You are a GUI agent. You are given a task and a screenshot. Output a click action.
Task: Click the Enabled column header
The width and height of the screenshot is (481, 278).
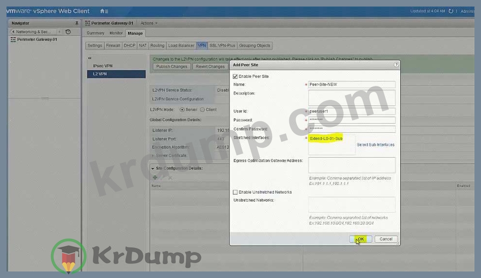463,186
